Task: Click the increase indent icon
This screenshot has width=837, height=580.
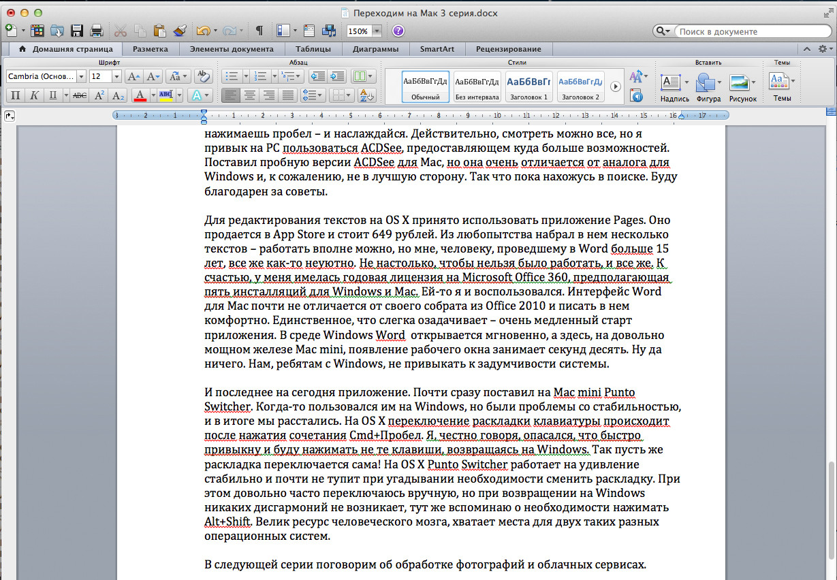Action: [x=336, y=76]
